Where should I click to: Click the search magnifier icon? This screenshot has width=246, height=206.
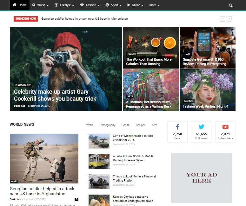230,5
